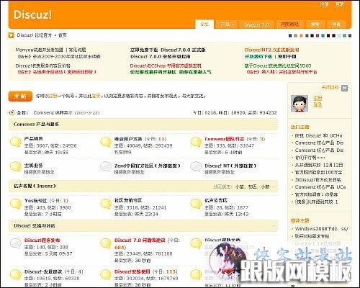Open the Comsenz announcement dated 2007-3-23
The width and height of the screenshot is (360, 288).
coord(53,112)
